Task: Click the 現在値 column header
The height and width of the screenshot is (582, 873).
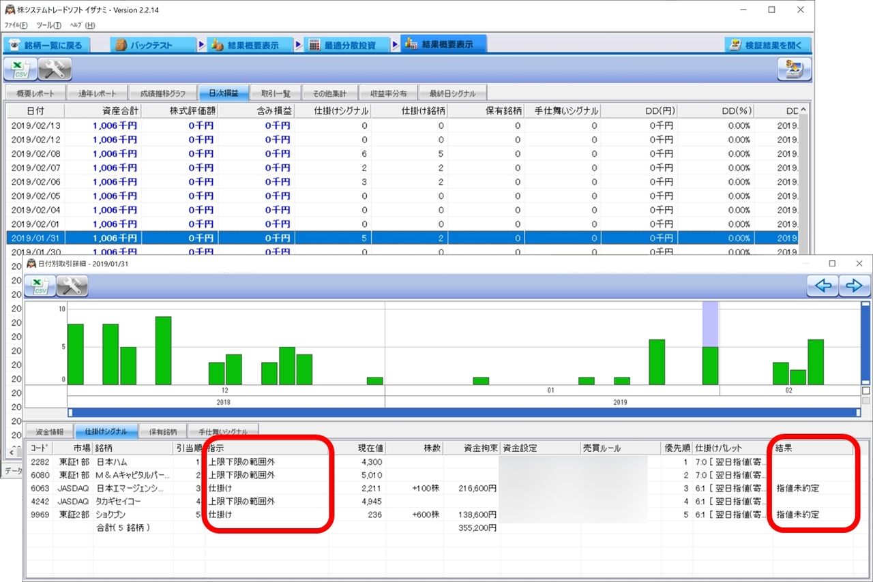Action: point(357,448)
